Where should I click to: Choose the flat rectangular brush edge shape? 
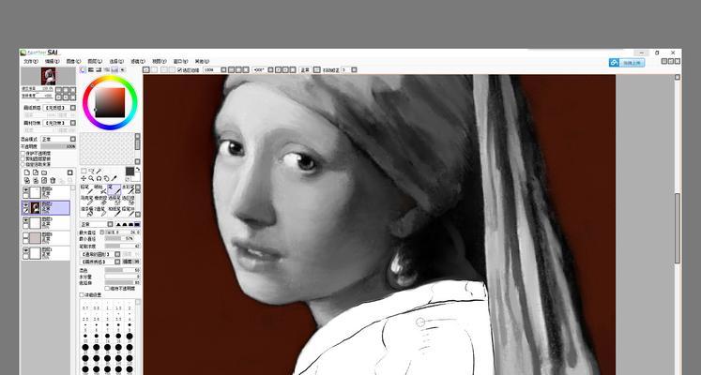tap(137, 225)
